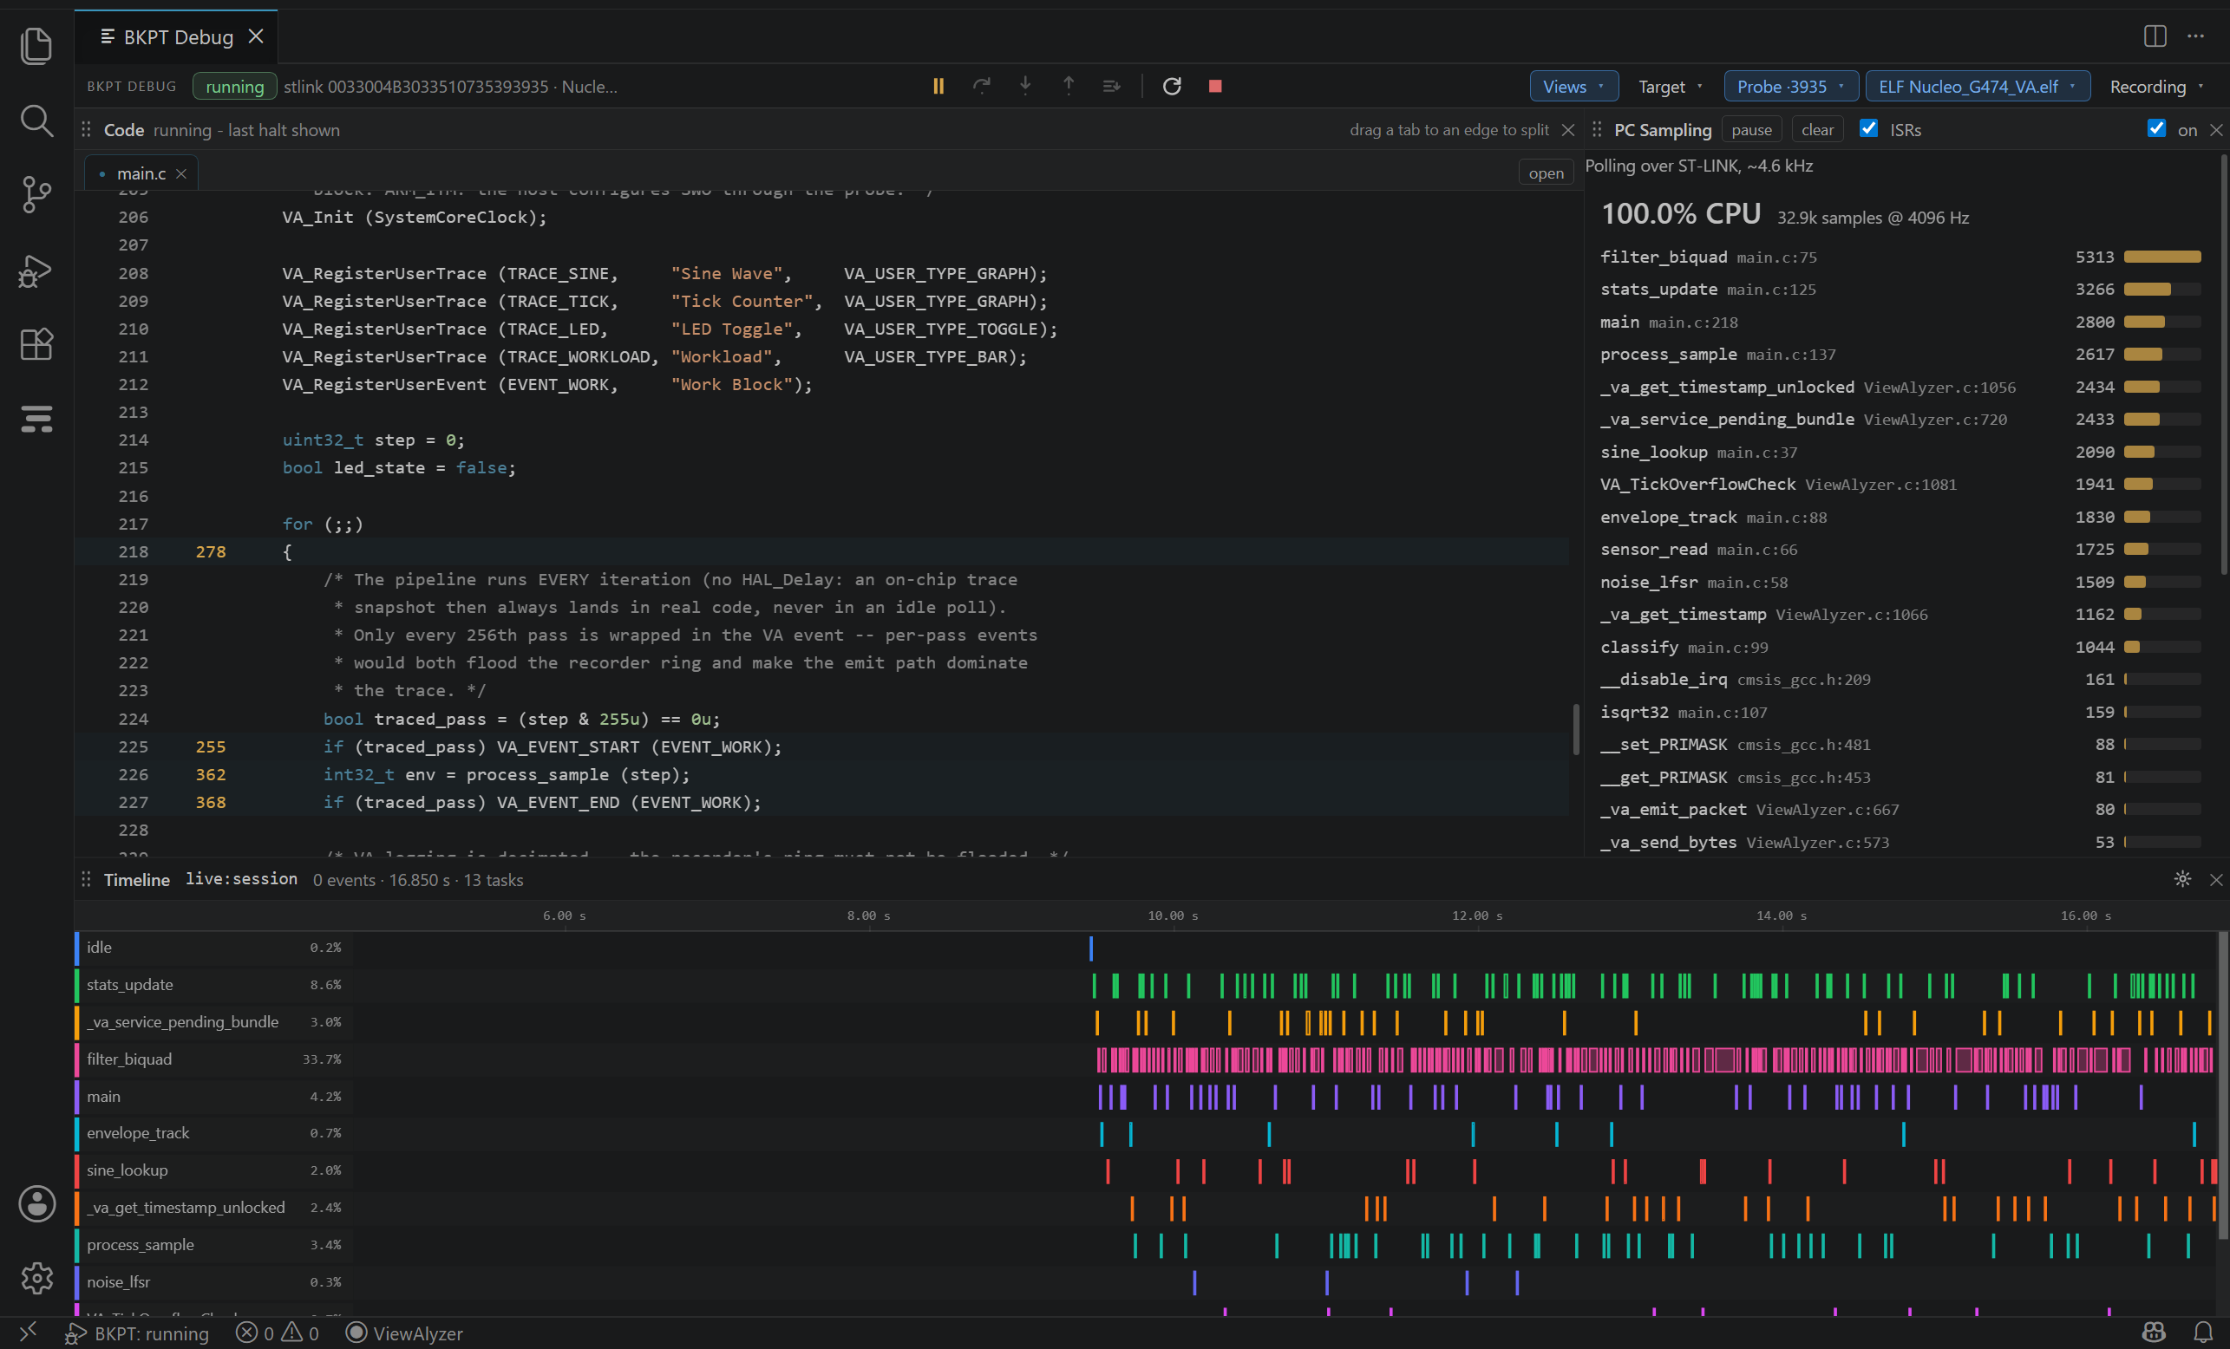
Task: Grab the PC Sampling drag handle
Action: pos(1597,129)
